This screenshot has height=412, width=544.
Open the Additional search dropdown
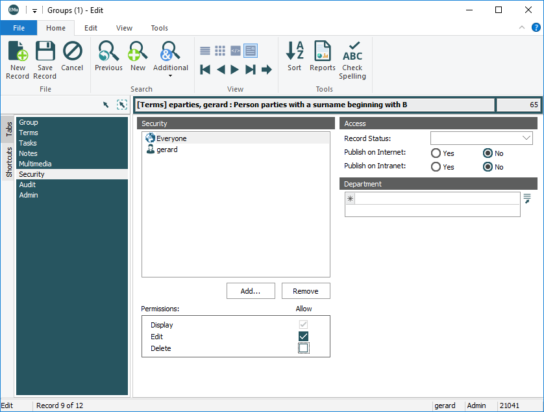point(171,75)
